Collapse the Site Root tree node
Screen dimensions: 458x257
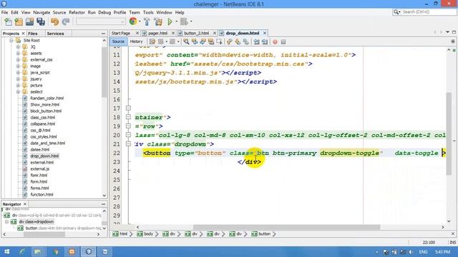coord(11,41)
